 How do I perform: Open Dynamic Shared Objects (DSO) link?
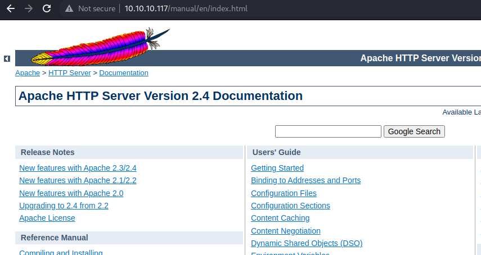[x=307, y=243]
